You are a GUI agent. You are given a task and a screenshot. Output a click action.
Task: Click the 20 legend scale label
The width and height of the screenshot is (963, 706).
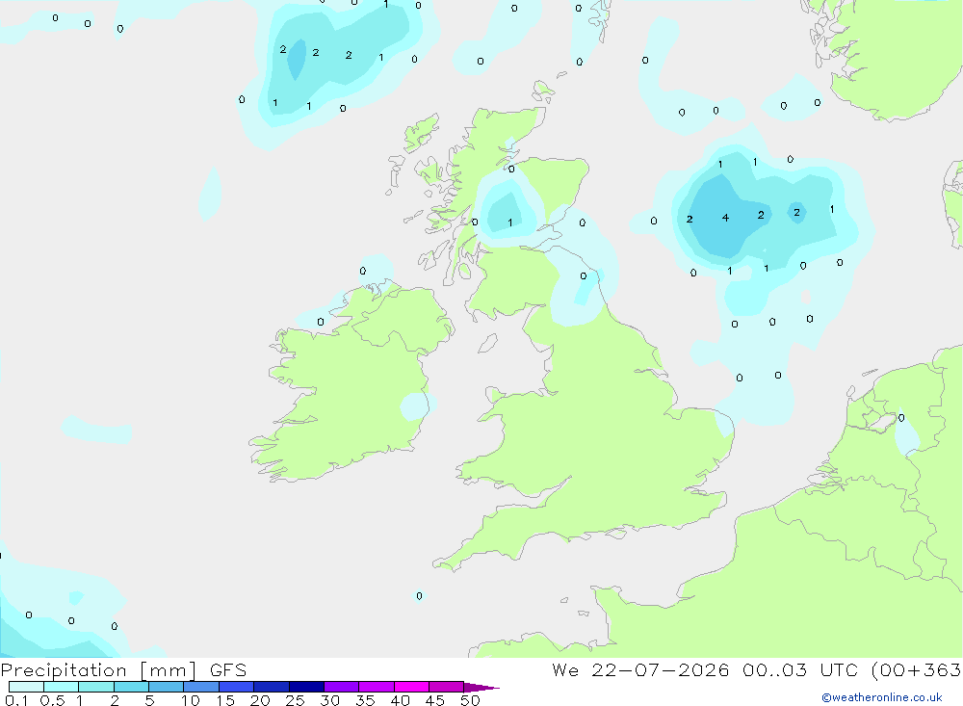coord(260,700)
